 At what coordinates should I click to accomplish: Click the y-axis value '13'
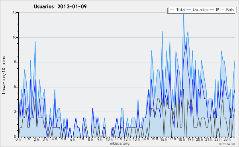point(14,12)
